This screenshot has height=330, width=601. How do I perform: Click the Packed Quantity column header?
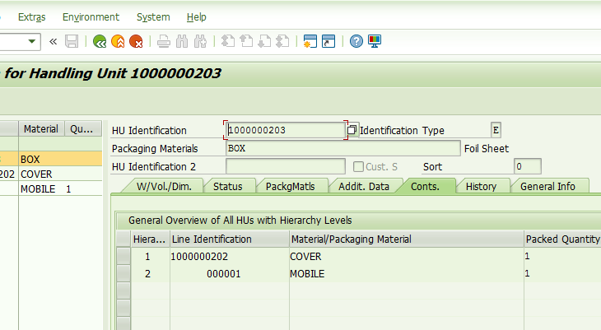click(x=562, y=239)
